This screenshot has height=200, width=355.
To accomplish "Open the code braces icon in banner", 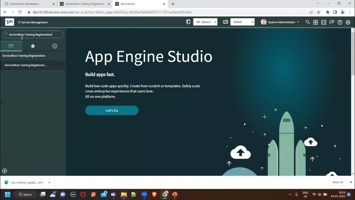I will (x=324, y=22).
